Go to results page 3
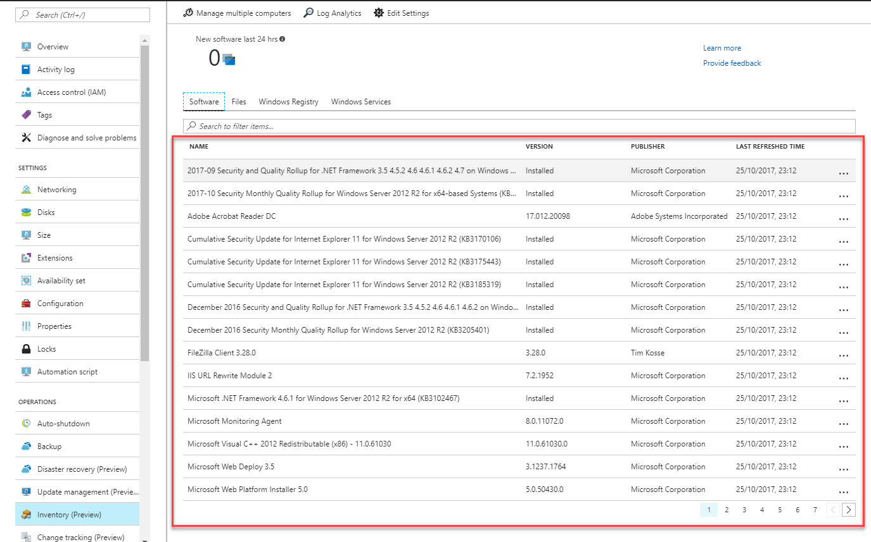Screen dimensions: 871x542 [x=744, y=509]
